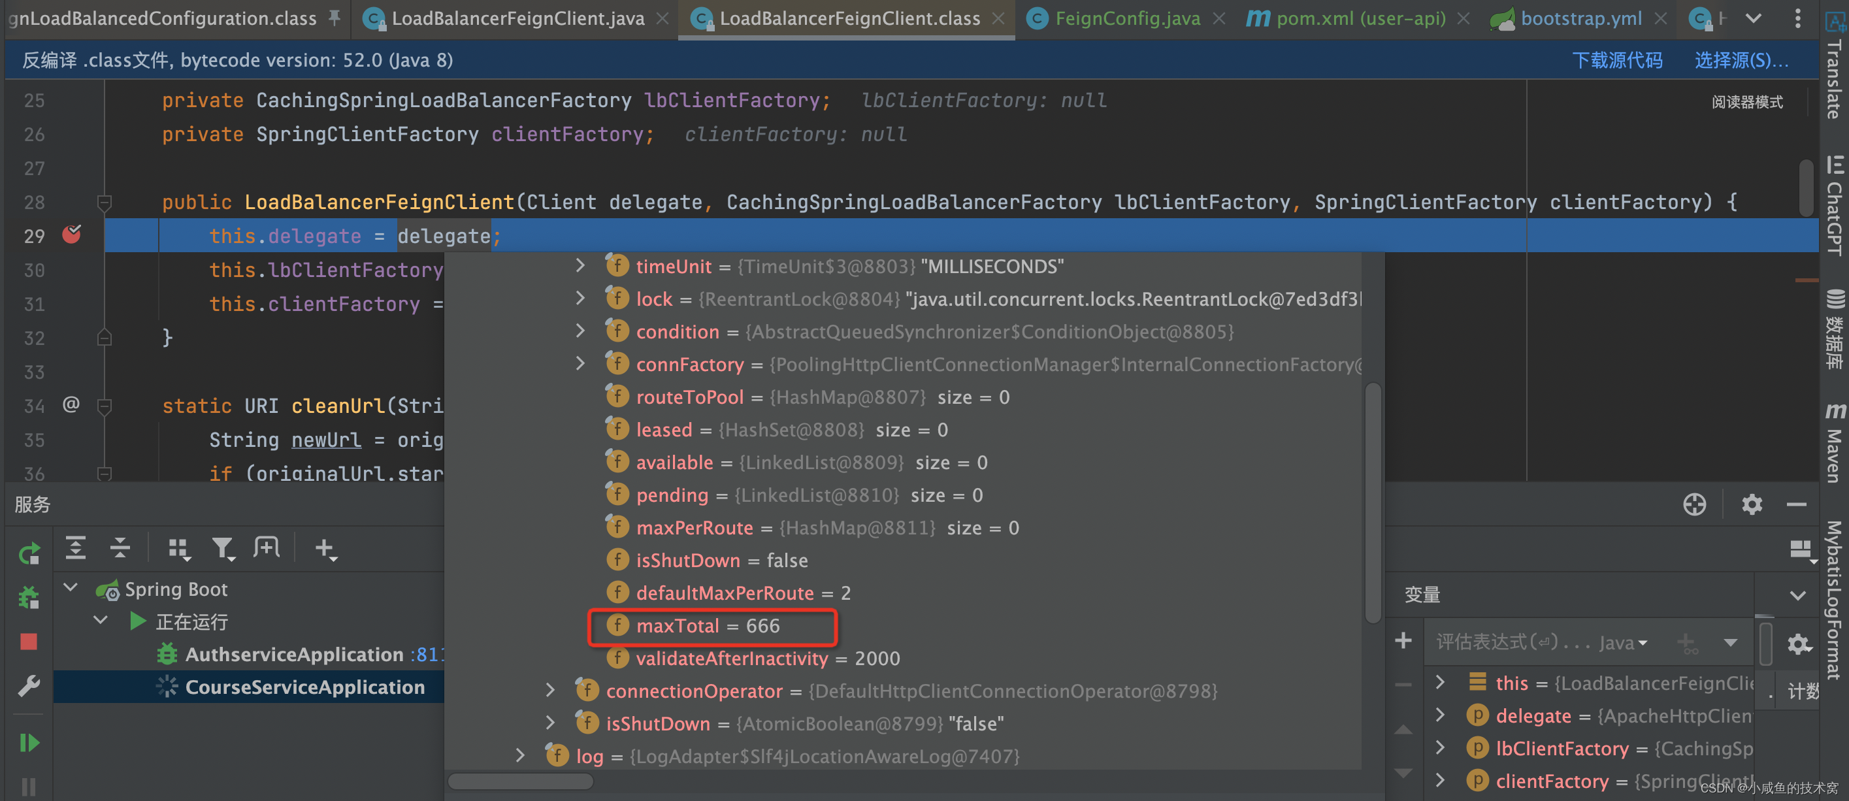This screenshot has width=1849, height=801.
Task: Close the bootstrap.yml tab
Action: [x=1660, y=19]
